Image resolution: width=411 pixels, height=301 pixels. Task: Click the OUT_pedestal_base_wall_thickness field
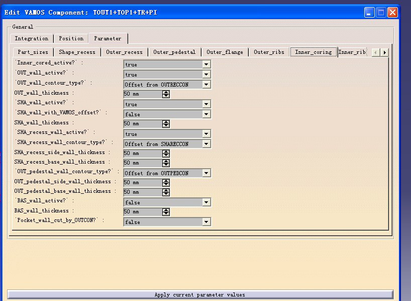point(143,192)
